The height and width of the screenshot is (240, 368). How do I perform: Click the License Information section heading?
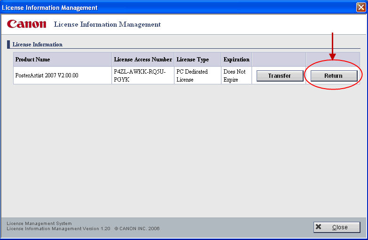(x=38, y=45)
